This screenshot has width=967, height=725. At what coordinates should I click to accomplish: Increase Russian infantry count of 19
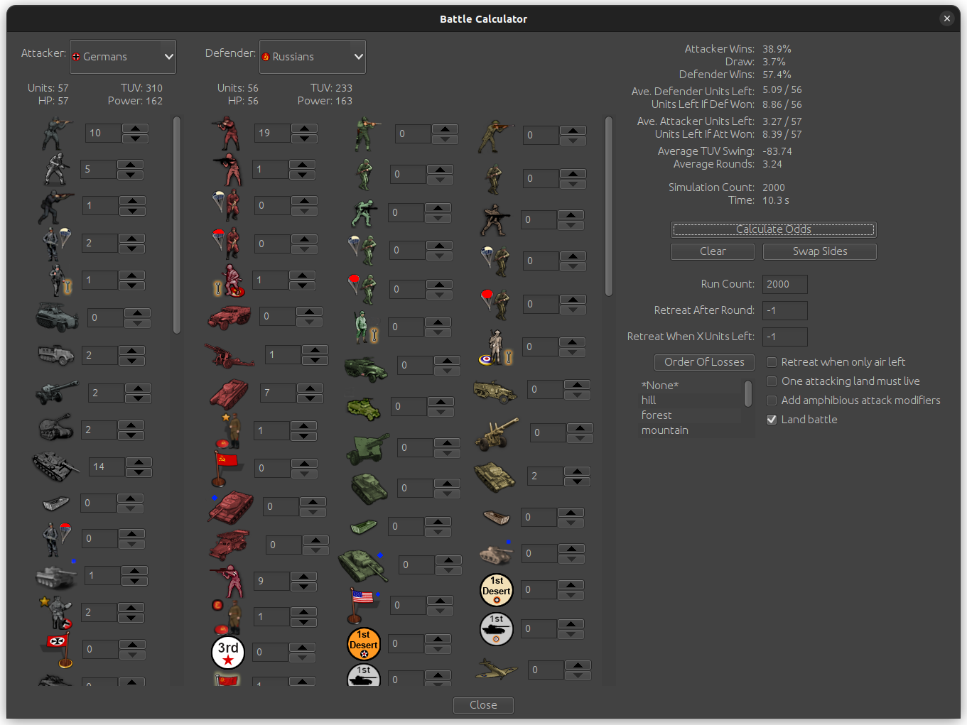point(304,129)
